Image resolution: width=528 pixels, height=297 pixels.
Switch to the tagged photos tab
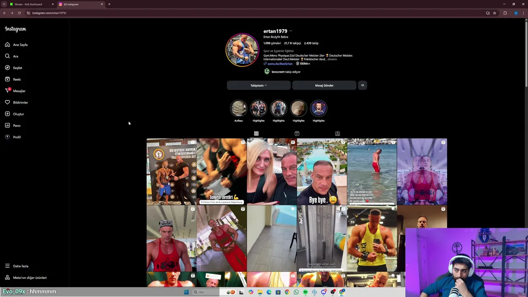(337, 134)
